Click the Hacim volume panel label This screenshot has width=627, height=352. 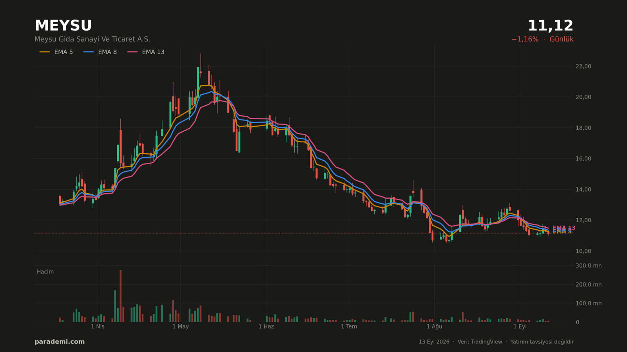click(45, 272)
